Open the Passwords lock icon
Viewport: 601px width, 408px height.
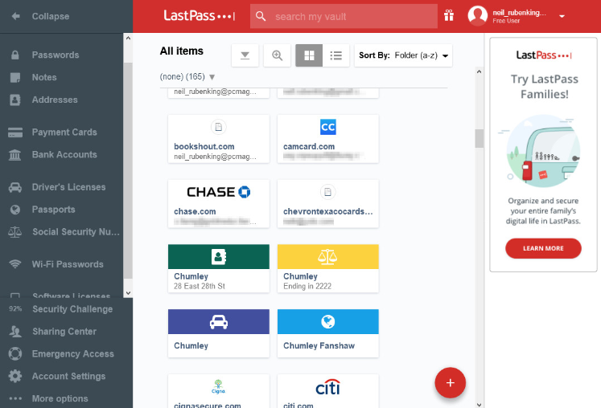(15, 55)
